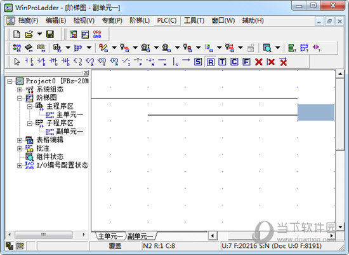Select the normally open contact A tool
This screenshot has height=255, width=349.
coord(29,61)
